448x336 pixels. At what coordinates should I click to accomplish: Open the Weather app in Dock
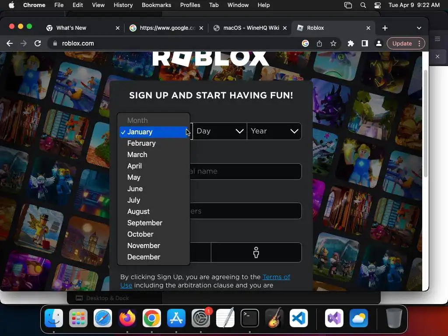359,318
